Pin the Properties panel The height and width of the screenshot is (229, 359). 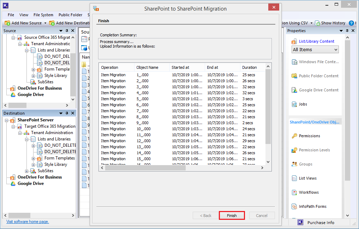pos(347,31)
